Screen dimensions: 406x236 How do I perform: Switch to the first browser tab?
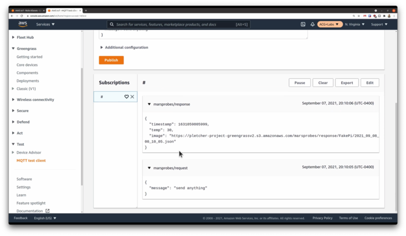[x=28, y=10]
